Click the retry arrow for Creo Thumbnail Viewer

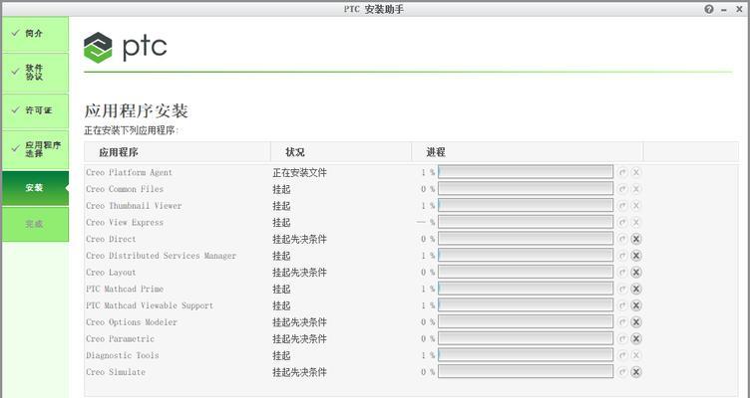click(x=622, y=206)
